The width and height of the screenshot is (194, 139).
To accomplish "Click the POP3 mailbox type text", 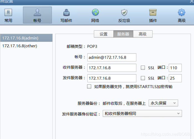I will pos(92,46).
